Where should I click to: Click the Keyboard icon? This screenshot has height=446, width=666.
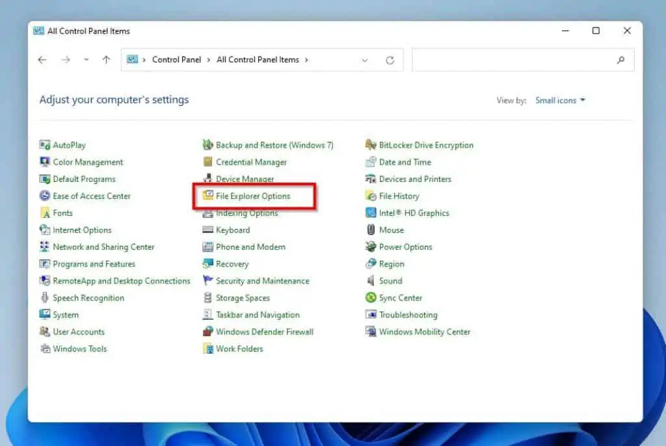pos(207,230)
